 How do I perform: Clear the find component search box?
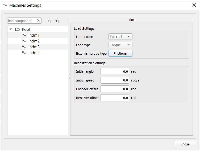pos(38,21)
